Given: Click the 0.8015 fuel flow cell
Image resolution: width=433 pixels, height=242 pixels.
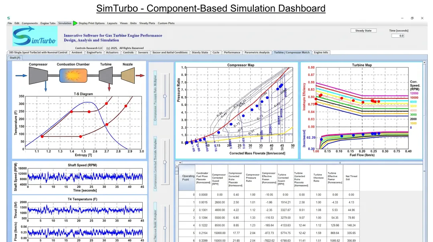Looking at the screenshot, I should [203, 202].
